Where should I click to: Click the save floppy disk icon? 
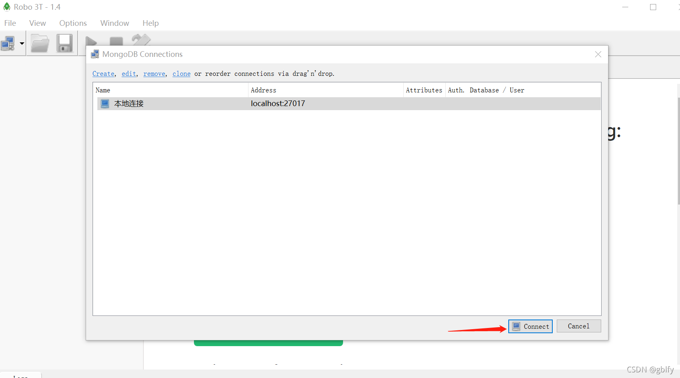point(64,43)
